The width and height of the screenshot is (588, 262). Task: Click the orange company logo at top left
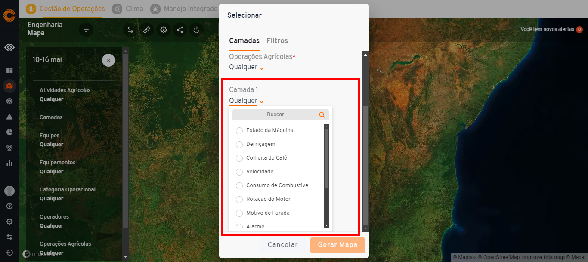[x=9, y=15]
